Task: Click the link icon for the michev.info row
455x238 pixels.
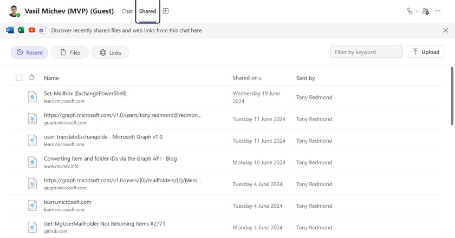Action: 32,162
